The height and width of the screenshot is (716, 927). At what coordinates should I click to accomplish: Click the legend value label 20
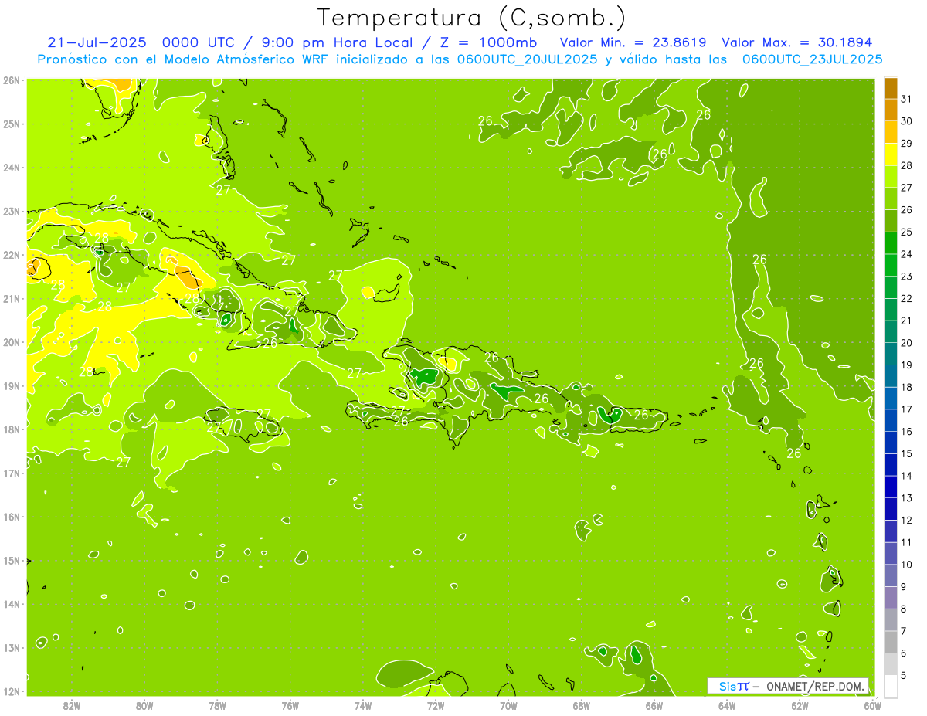(906, 343)
